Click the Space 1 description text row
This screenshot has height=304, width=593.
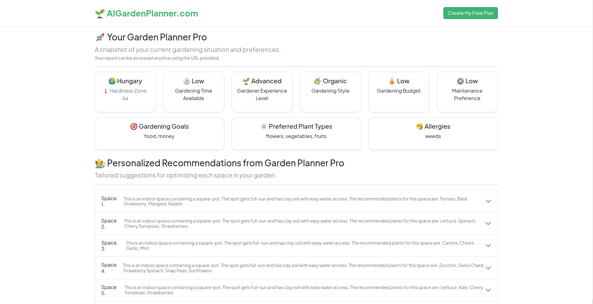(295, 201)
